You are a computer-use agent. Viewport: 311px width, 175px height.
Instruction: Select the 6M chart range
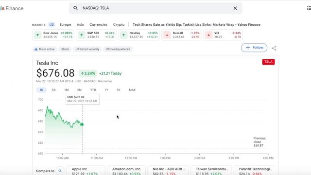79,90
